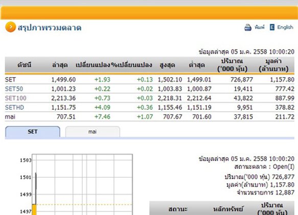Click SETHD percent change +0.36
The height and width of the screenshot is (215, 298).
(x=145, y=107)
